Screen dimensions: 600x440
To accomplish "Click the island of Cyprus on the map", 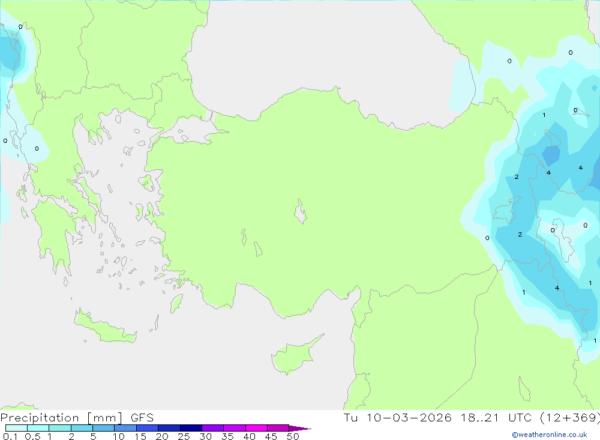I will pyautogui.click(x=294, y=357).
